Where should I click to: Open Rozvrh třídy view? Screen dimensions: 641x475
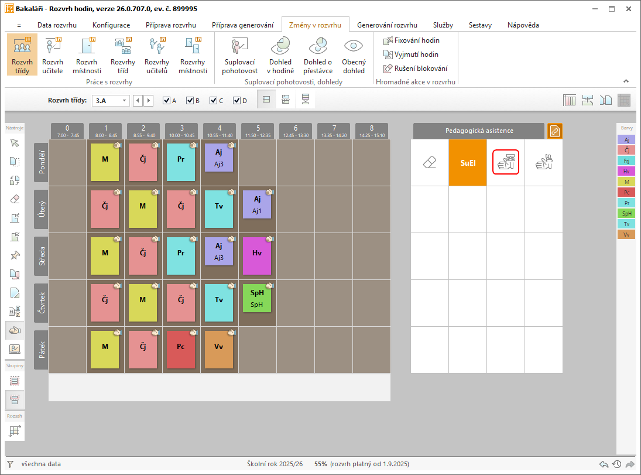[x=22, y=55]
